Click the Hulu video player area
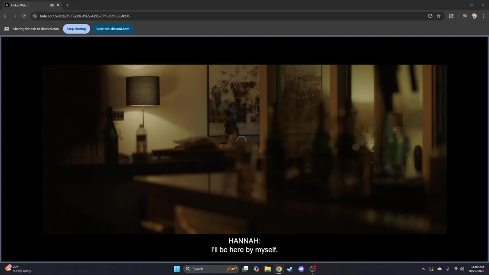 [244, 149]
